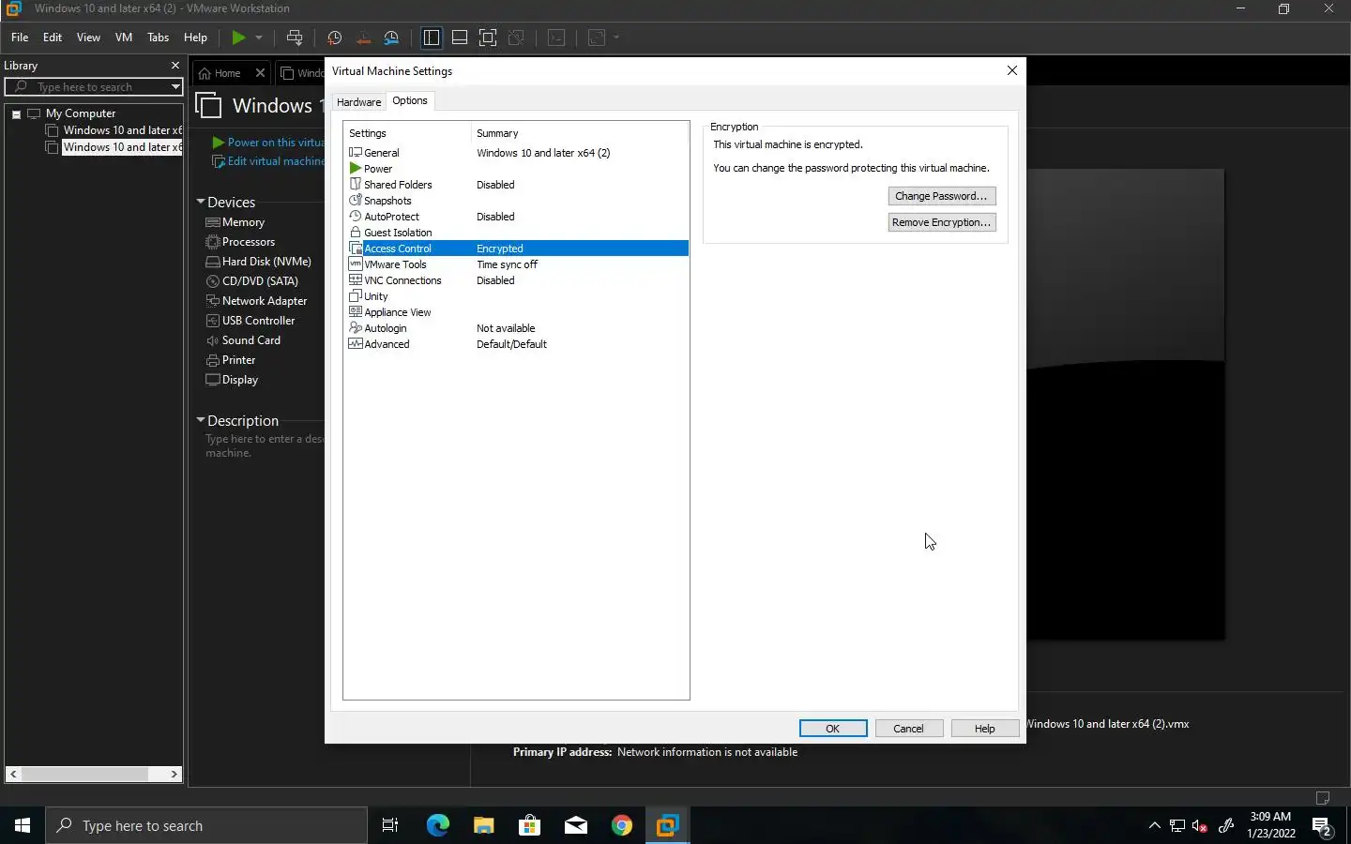Click the green Power On toolbar icon
1351x844 pixels.
[x=238, y=38]
